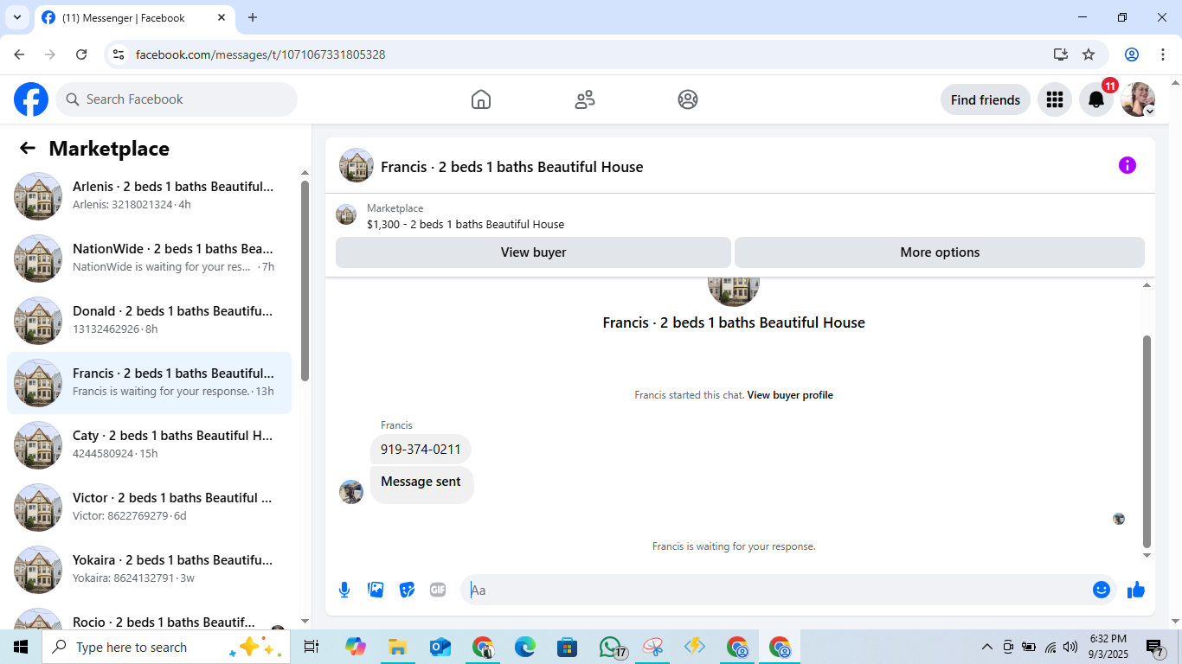The width and height of the screenshot is (1182, 664).
Task: Navigate back in the browser
Action: 19,54
